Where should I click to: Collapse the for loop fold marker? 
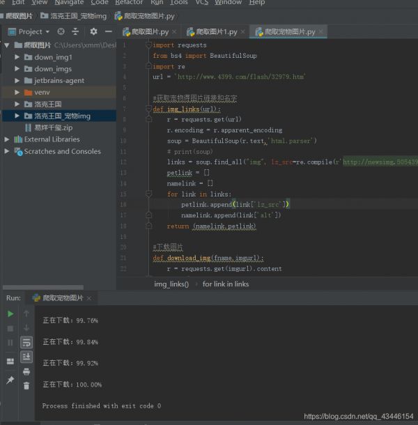[x=148, y=194]
